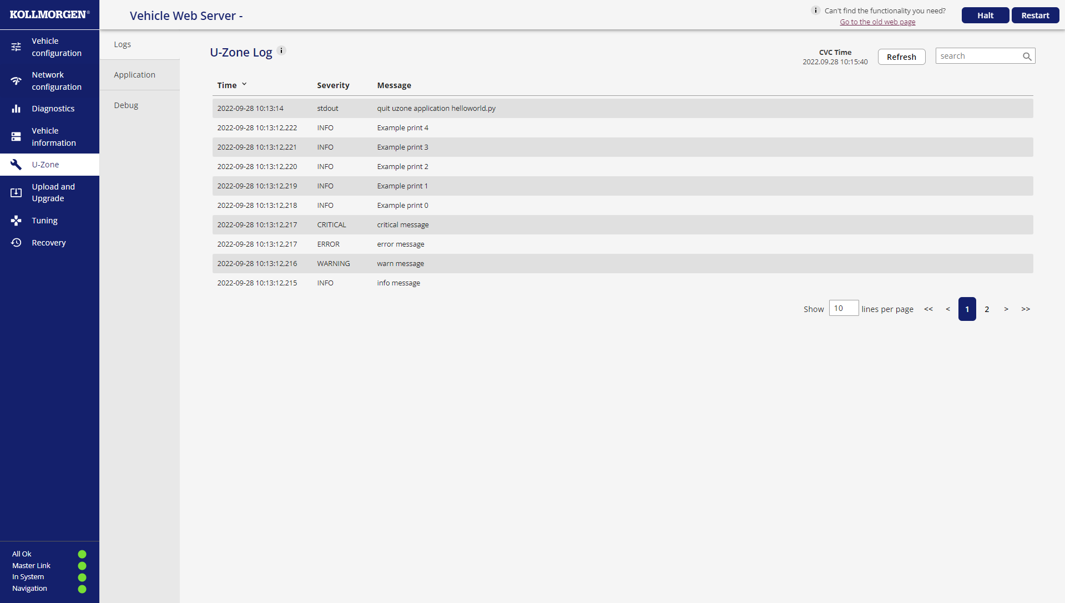Select the U-Zone wrench icon
1065x603 pixels.
pyautogui.click(x=16, y=164)
